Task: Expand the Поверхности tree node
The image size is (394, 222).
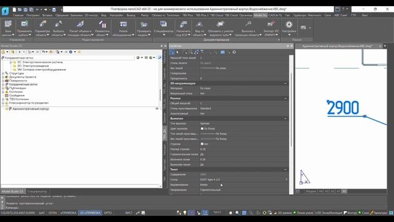Action: coord(3,81)
